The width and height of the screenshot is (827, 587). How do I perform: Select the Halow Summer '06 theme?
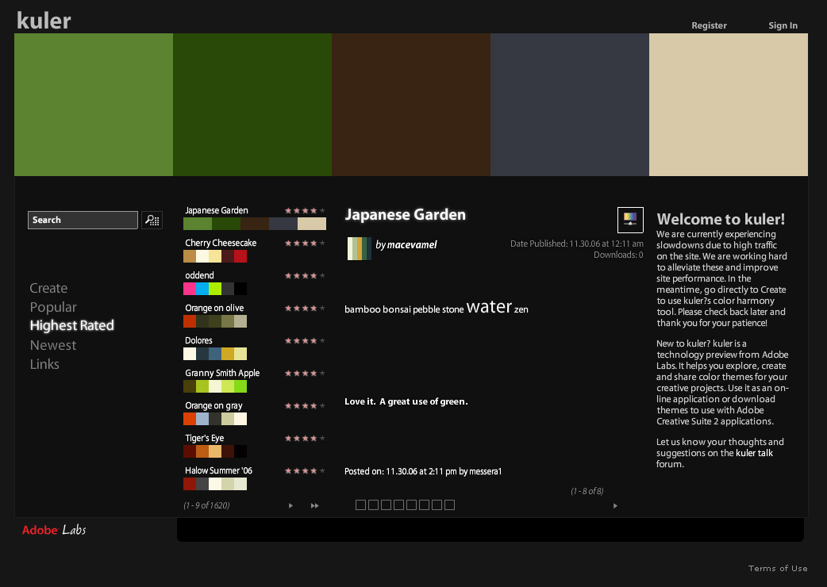click(218, 470)
